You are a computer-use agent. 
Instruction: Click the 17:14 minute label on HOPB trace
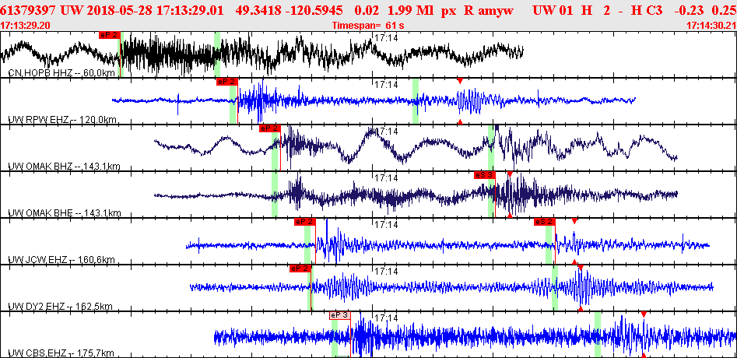[386, 37]
